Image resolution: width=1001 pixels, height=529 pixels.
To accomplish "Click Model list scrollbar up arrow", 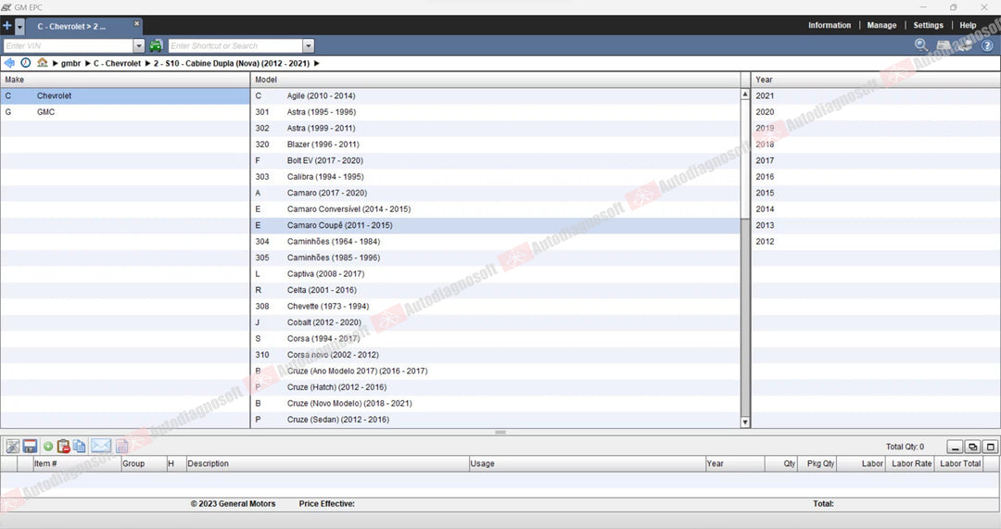I will 745,94.
